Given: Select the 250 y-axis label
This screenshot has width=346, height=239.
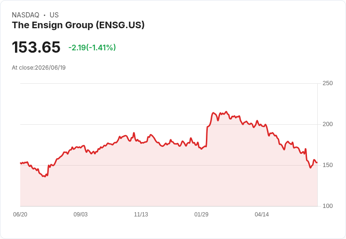Looking at the screenshot, I should 328,83.
